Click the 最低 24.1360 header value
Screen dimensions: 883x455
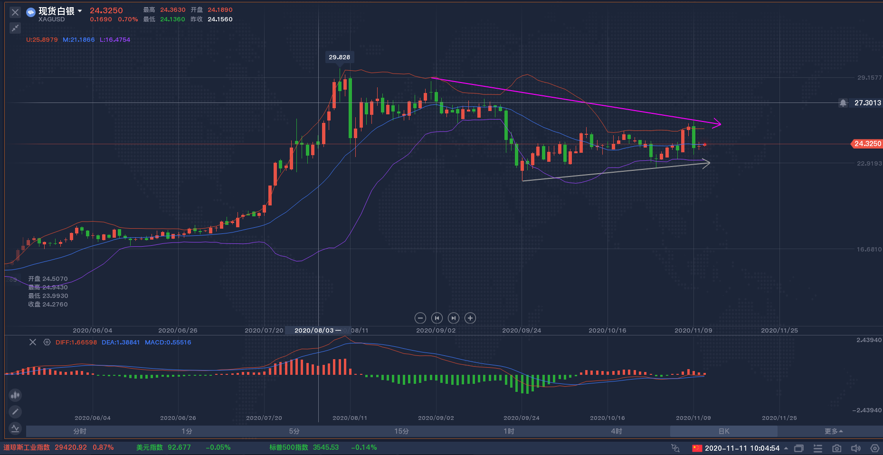(164, 19)
